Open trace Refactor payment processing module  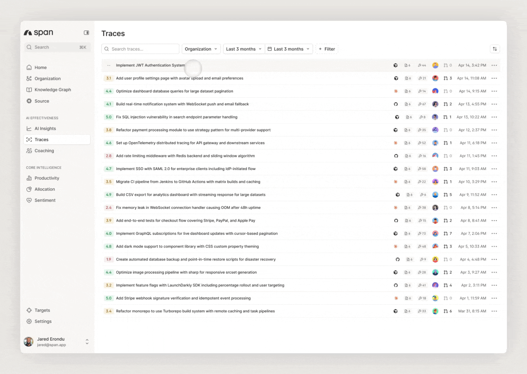point(193,130)
